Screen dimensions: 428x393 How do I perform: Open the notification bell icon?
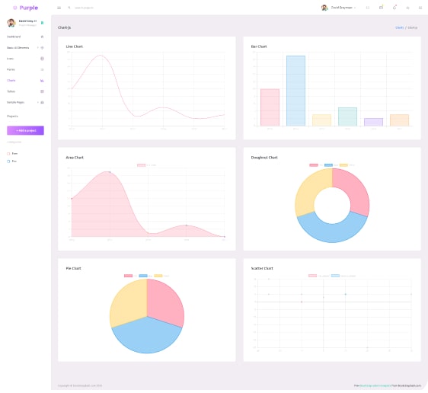[x=394, y=8]
